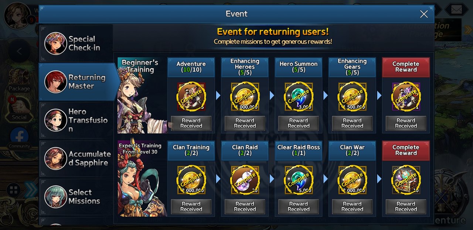Click the Enhancing Gears gold coin reward
Viewport: 473px width, 230px height.
click(352, 97)
